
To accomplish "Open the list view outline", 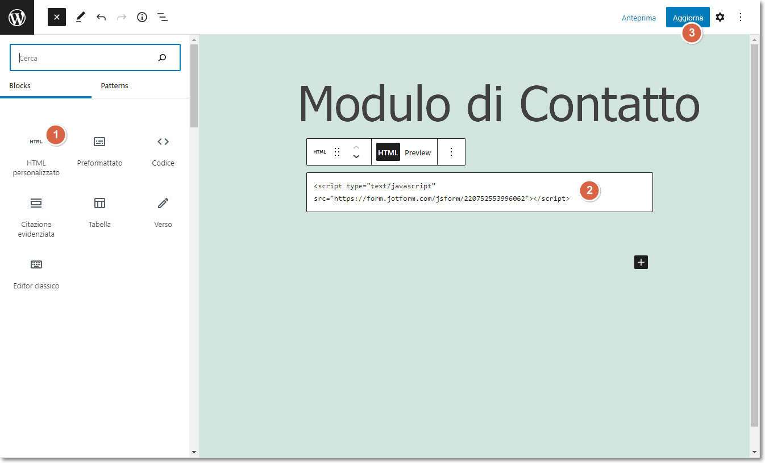I will click(x=163, y=17).
